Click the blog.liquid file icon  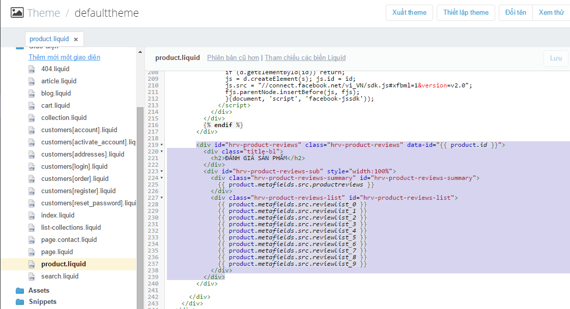point(32,94)
